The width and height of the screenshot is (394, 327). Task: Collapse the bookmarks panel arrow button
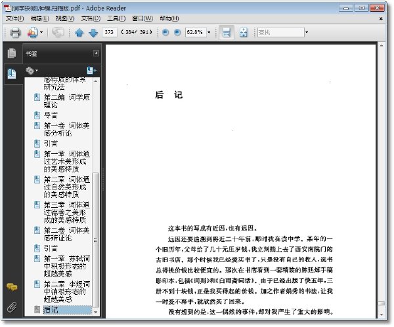click(96, 53)
